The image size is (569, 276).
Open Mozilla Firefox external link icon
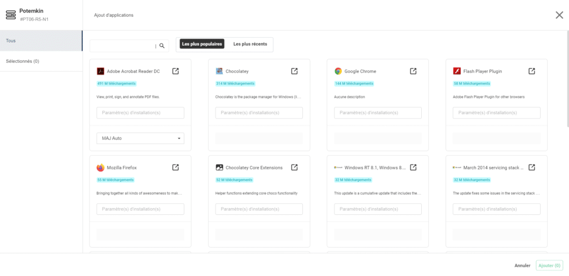click(x=175, y=167)
